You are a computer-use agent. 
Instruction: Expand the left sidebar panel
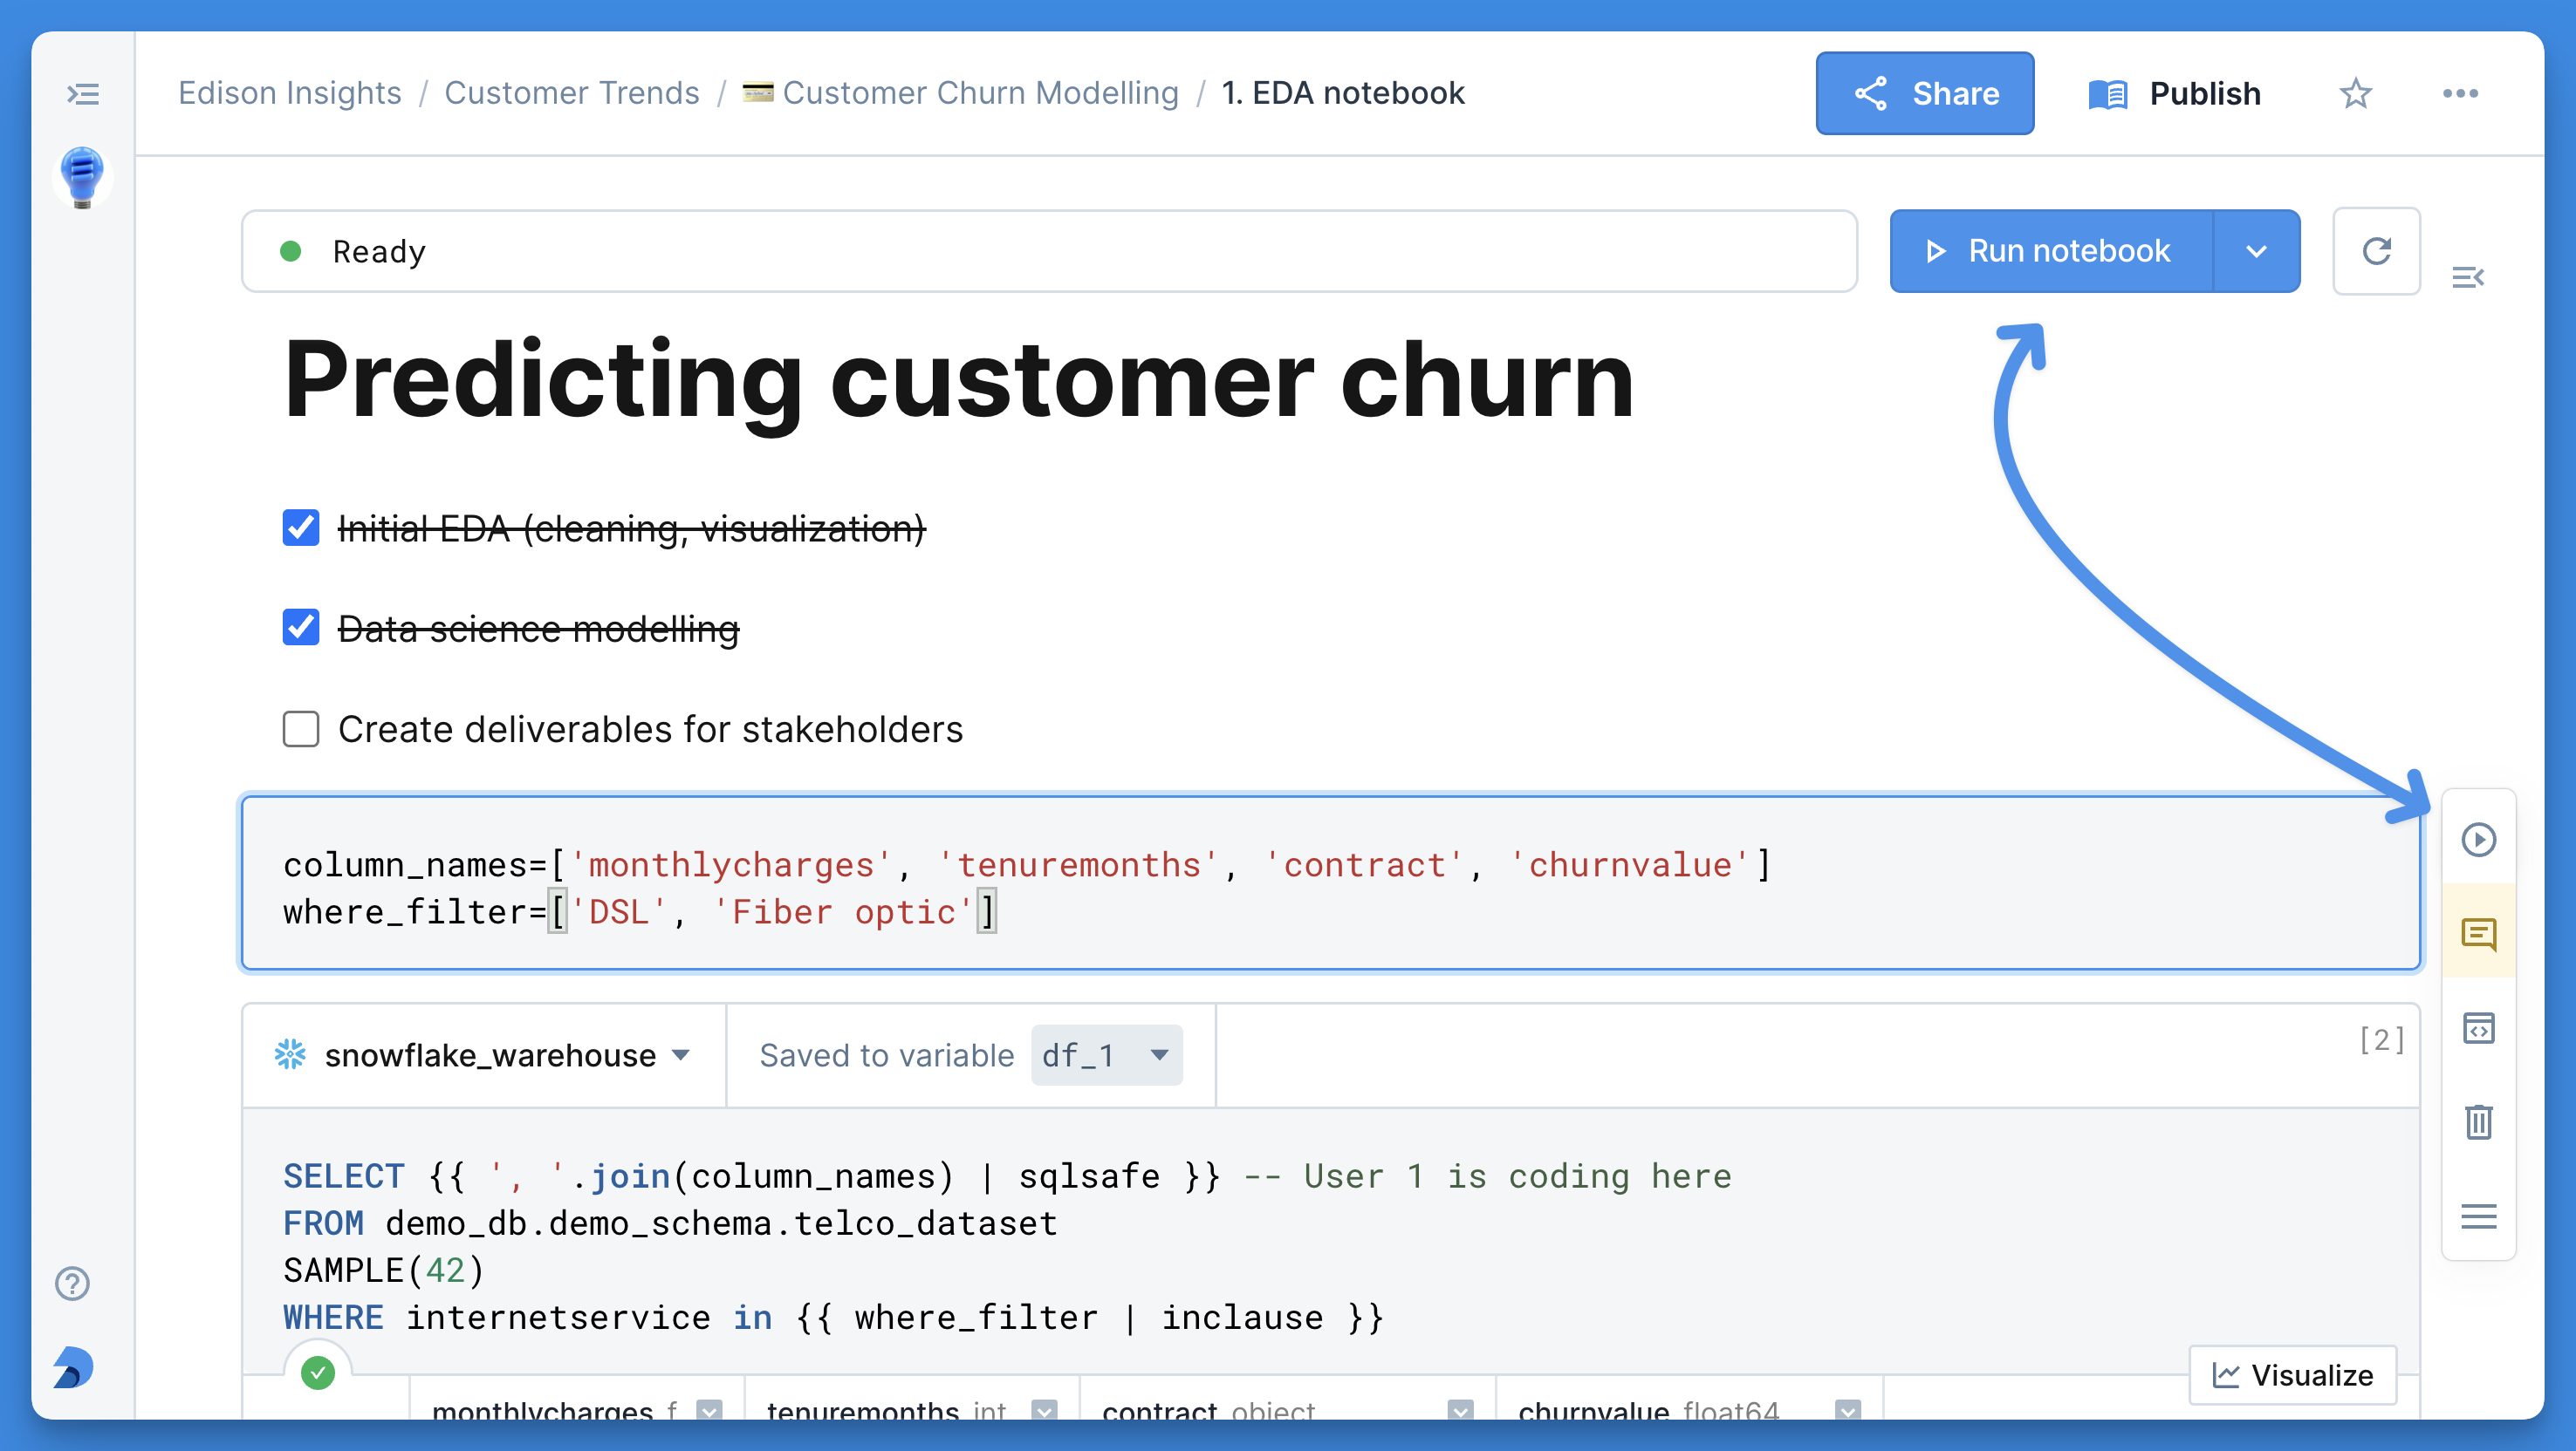click(x=83, y=94)
